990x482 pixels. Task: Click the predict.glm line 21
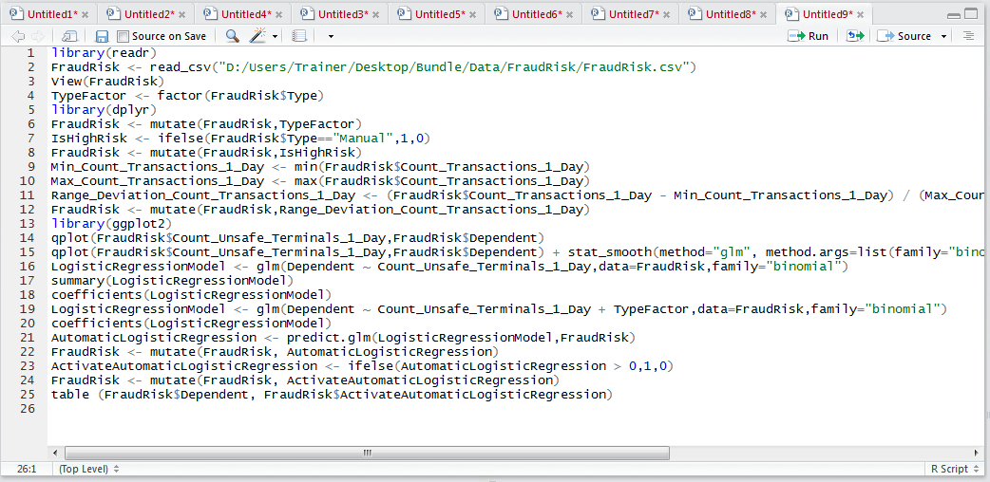(x=343, y=338)
